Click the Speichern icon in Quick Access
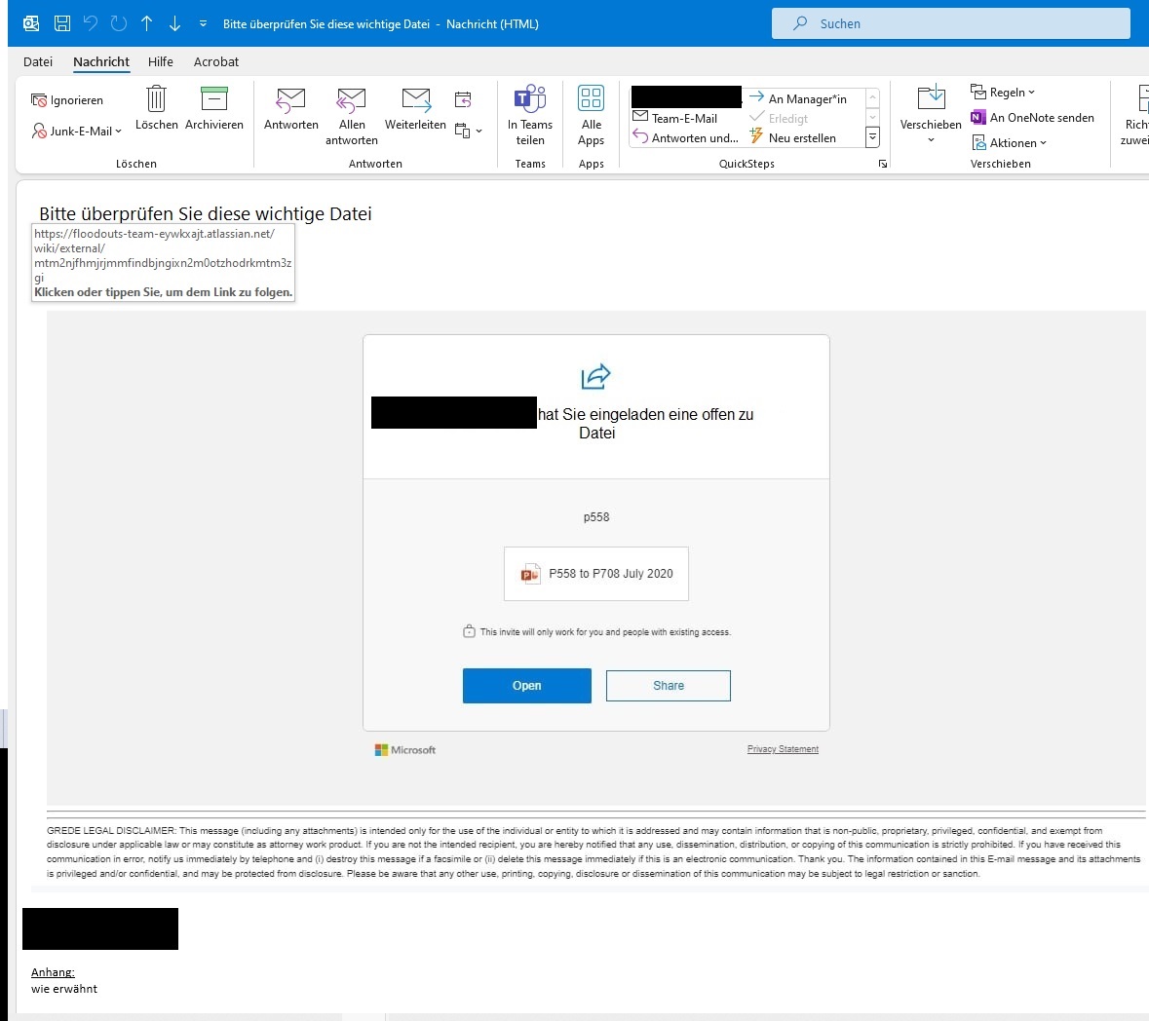Viewport: 1149px width, 1021px height. (x=62, y=22)
